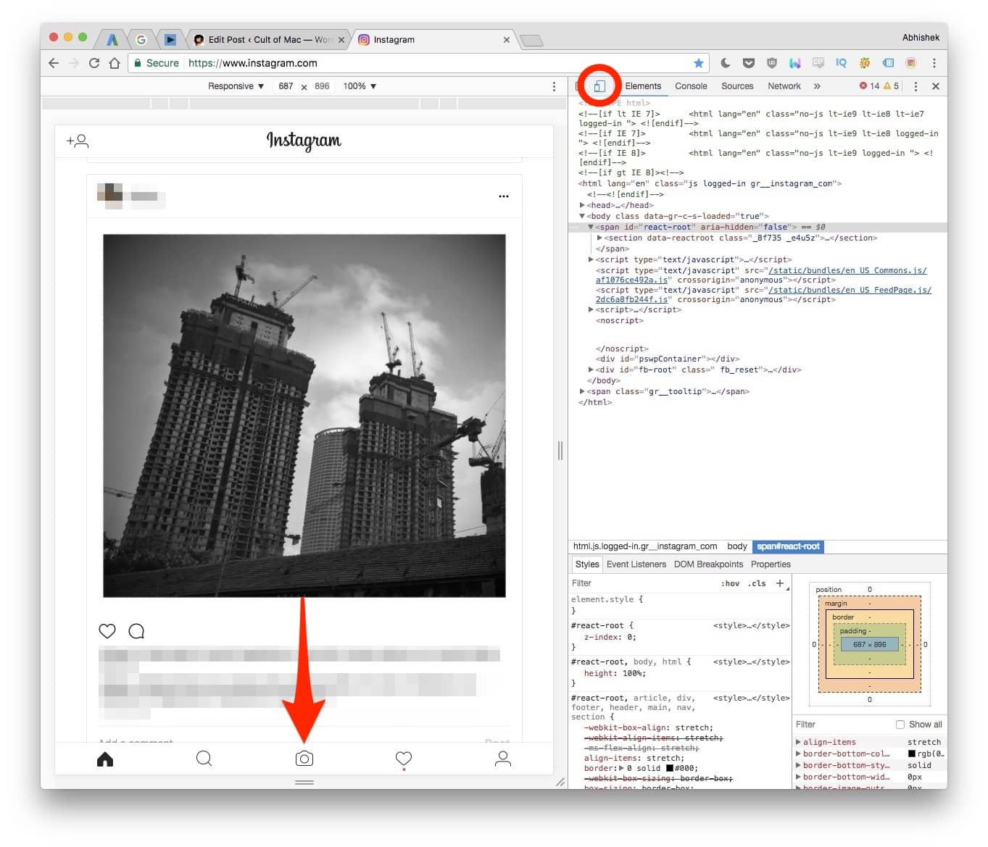Open the Responsive device dropdown
The width and height of the screenshot is (988, 847).
[x=236, y=86]
